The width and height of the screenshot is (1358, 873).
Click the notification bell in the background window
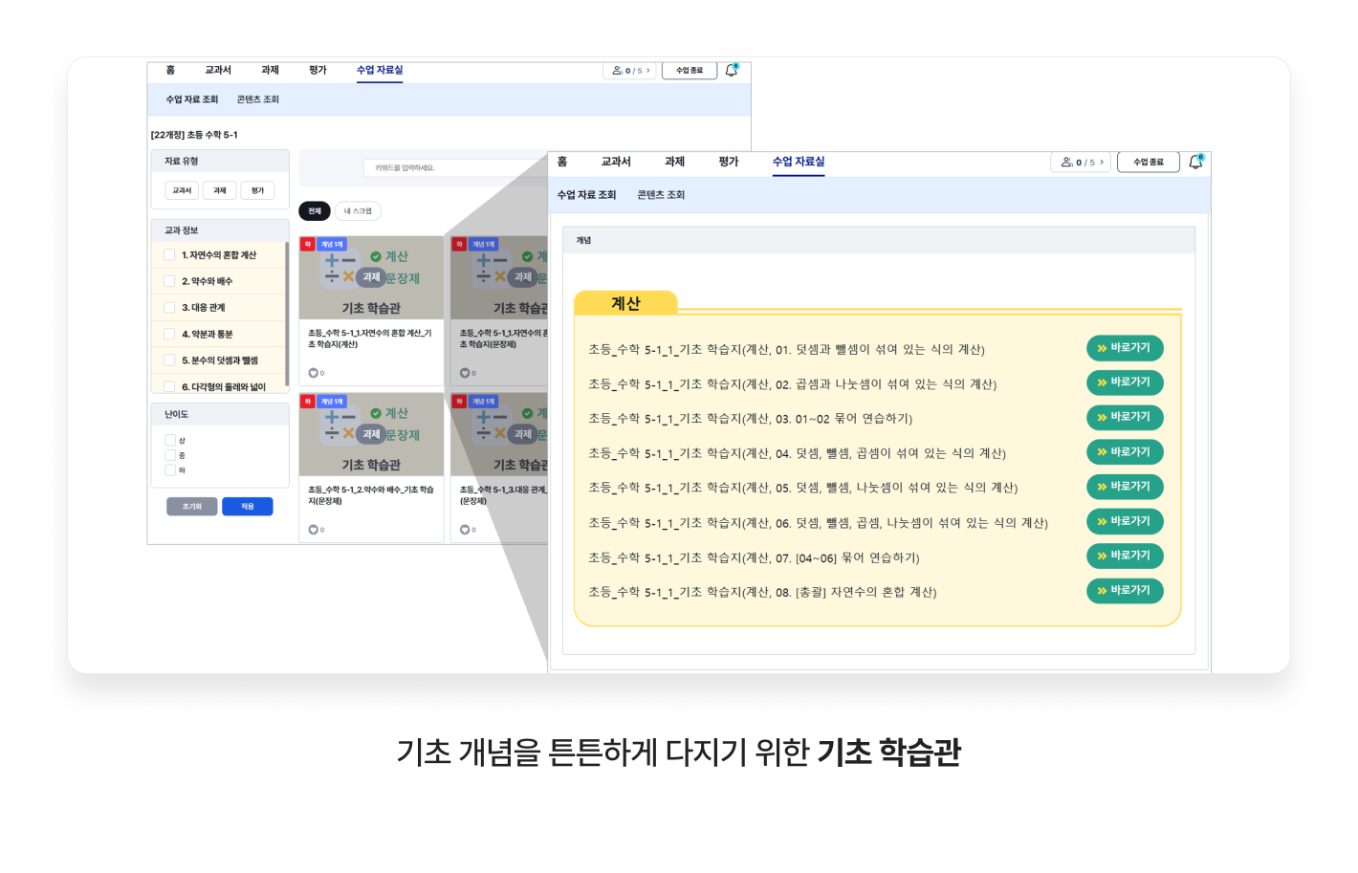(x=732, y=70)
